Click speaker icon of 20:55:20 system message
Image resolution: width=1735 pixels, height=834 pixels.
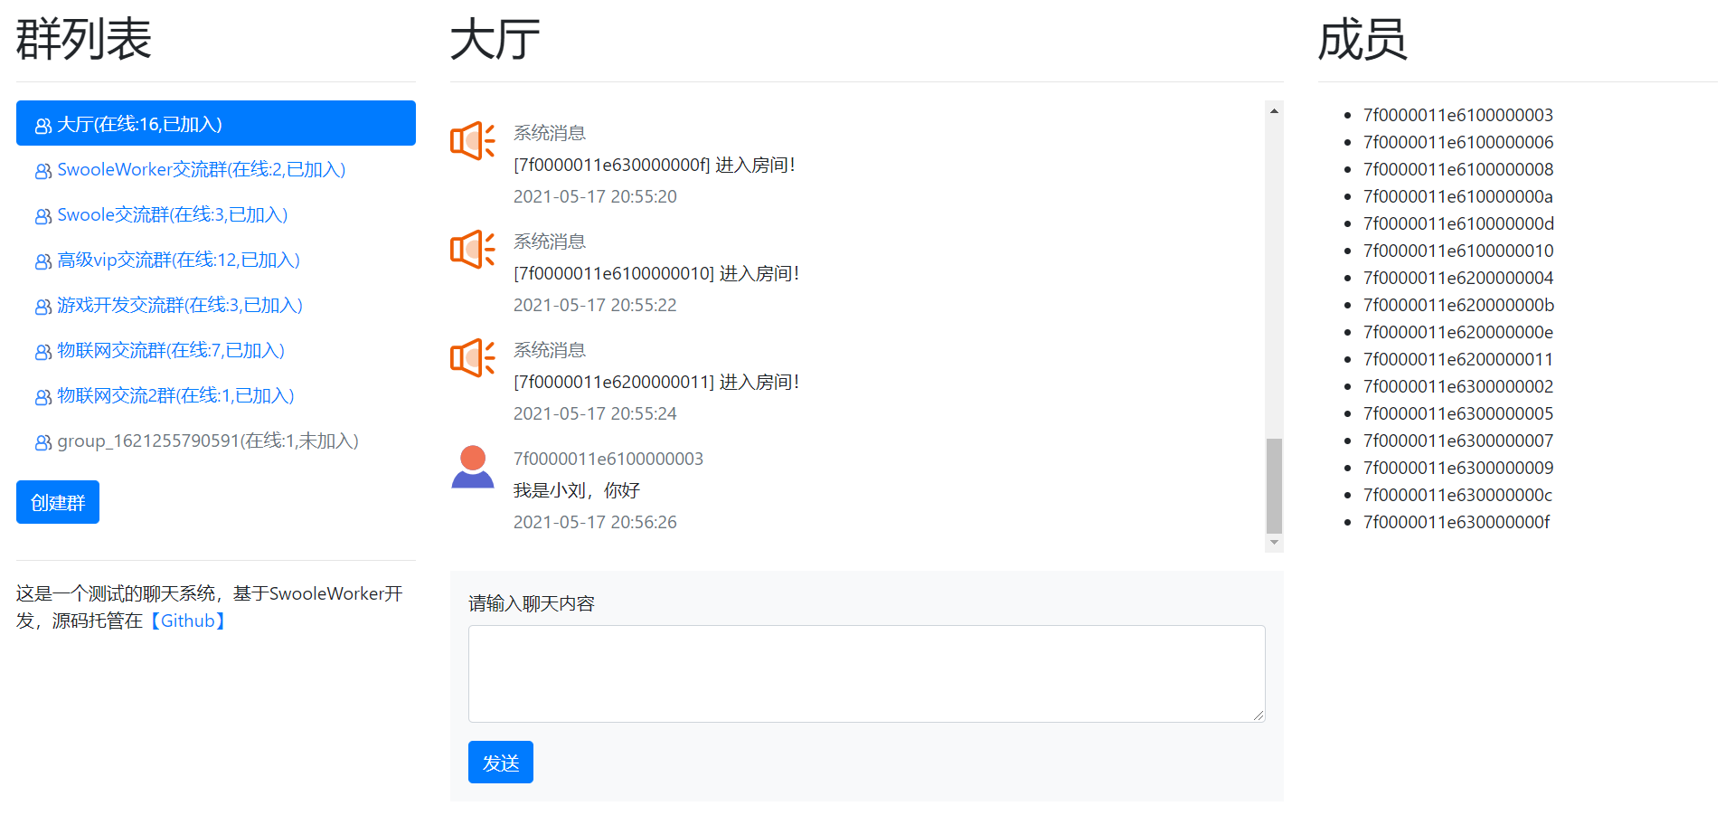(x=473, y=141)
